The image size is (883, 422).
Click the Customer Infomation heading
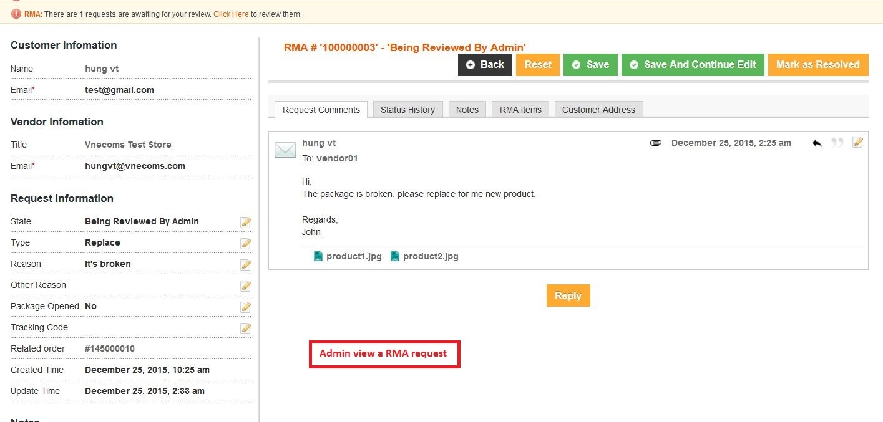coord(64,45)
